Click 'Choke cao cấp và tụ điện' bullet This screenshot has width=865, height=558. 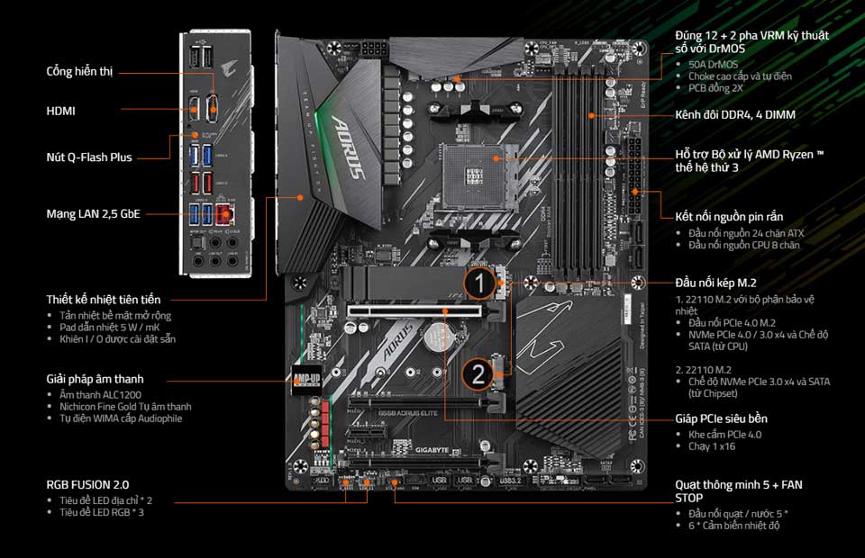pos(740,76)
